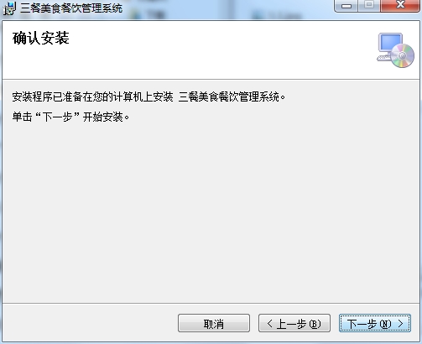Click the sentence beginning 安装程序已准备
The image size is (422, 344).
148,97
